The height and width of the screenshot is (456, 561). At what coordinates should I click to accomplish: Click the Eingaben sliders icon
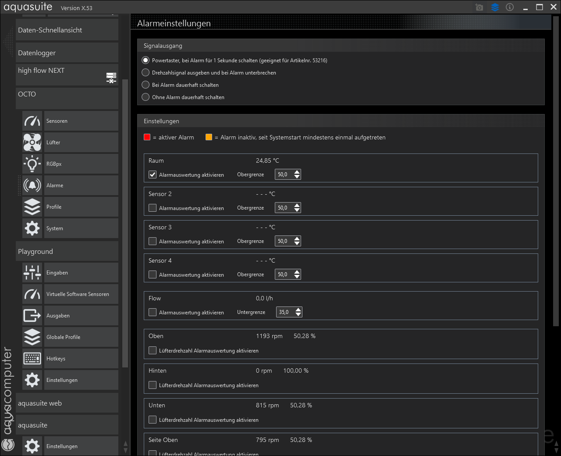[x=32, y=273]
